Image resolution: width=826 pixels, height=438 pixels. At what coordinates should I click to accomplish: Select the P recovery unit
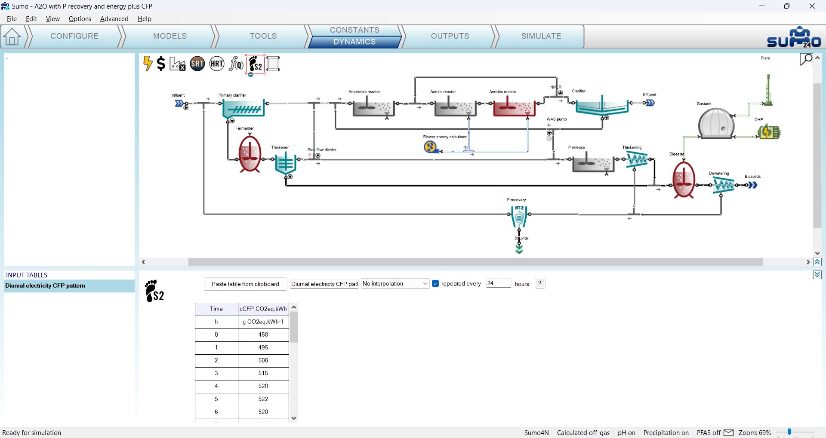519,216
